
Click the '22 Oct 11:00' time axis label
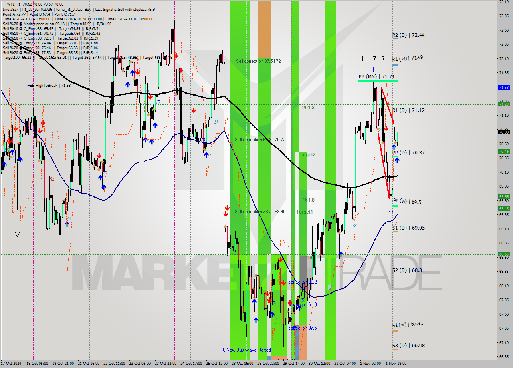point(114,364)
